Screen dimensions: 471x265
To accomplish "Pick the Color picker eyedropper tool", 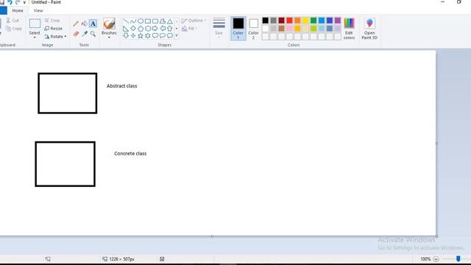I will [85, 34].
